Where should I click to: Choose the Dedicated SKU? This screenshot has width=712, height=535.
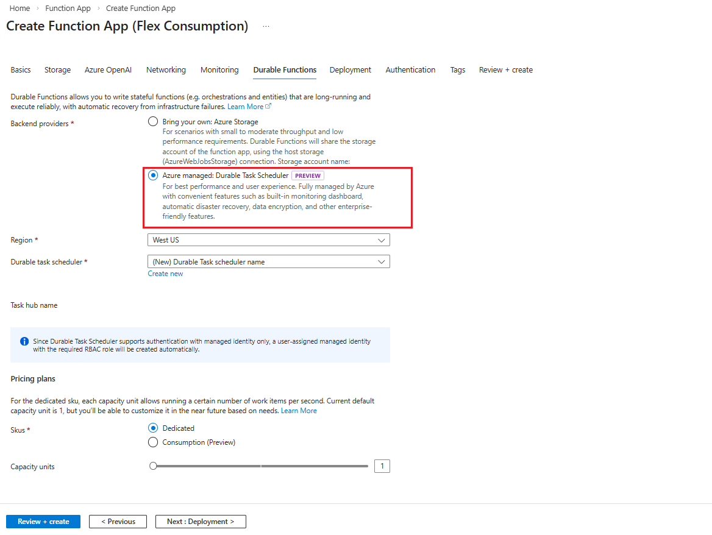tap(153, 428)
